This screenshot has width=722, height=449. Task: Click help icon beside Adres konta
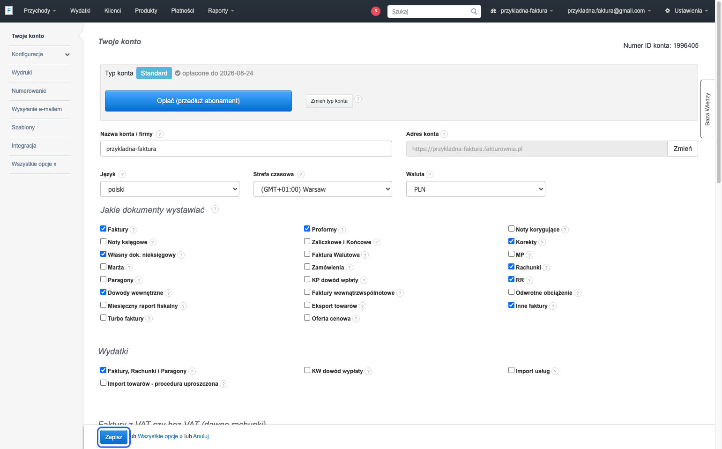click(x=444, y=134)
